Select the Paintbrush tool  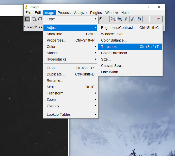pos(133,19)
